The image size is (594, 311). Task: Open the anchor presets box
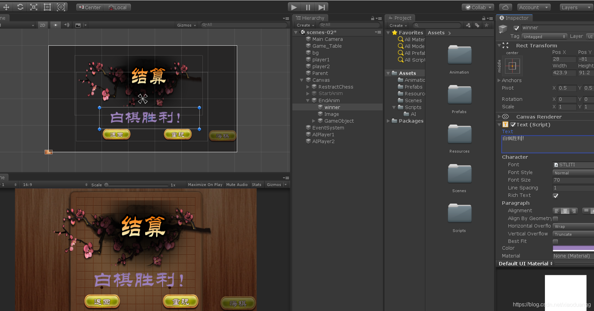(512, 66)
